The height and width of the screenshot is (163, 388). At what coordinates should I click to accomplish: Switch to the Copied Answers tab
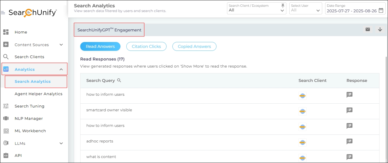(194, 46)
